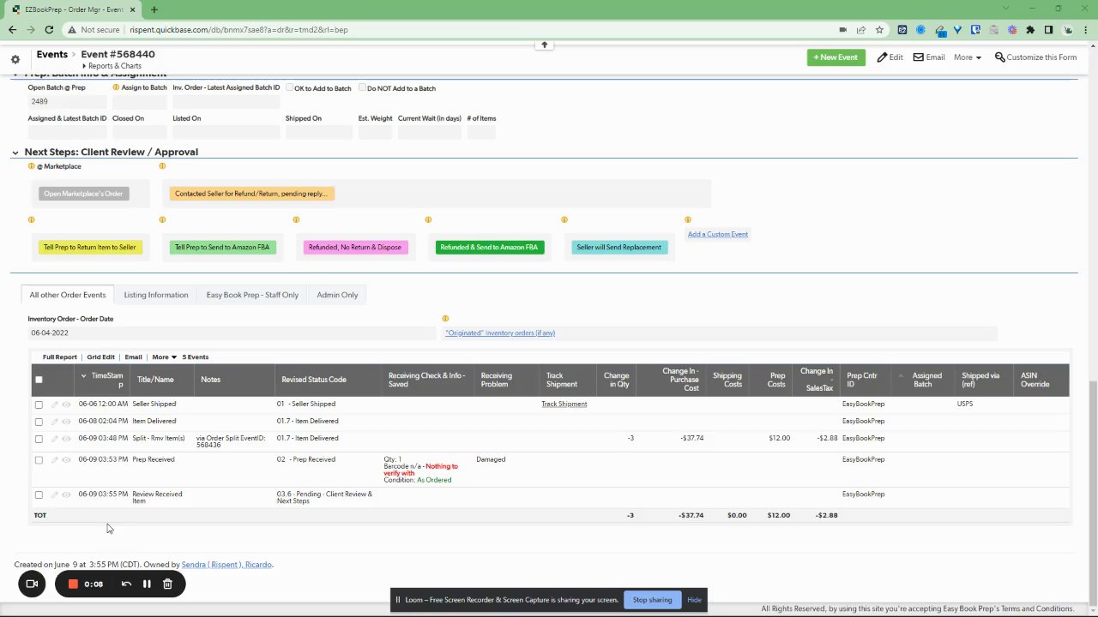Expand Reports & Charts
Screen dimensions: 1098x617
pyautogui.click(x=112, y=66)
